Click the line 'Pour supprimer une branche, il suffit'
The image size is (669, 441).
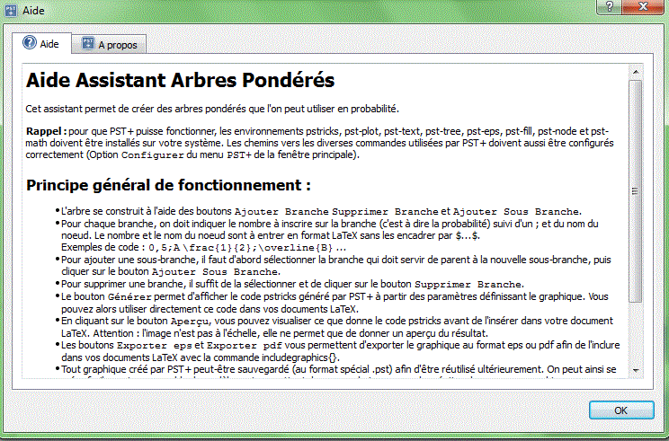292,284
